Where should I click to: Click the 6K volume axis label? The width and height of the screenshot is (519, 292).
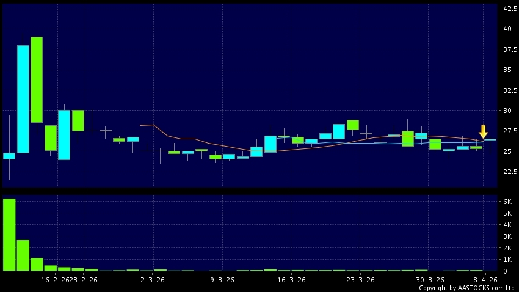tap(507, 202)
